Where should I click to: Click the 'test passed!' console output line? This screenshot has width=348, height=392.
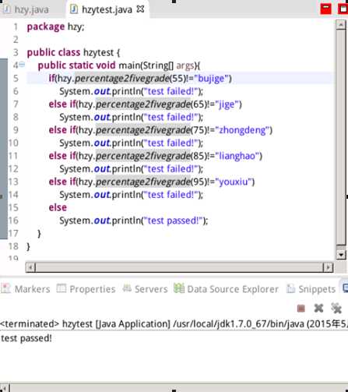pos(26,338)
